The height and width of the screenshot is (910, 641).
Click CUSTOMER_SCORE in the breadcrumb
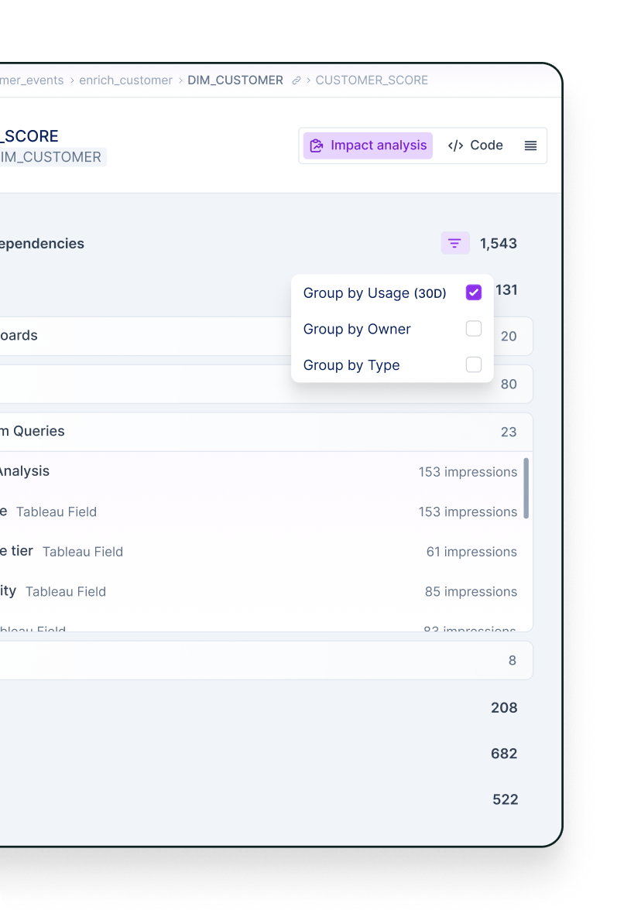click(372, 80)
